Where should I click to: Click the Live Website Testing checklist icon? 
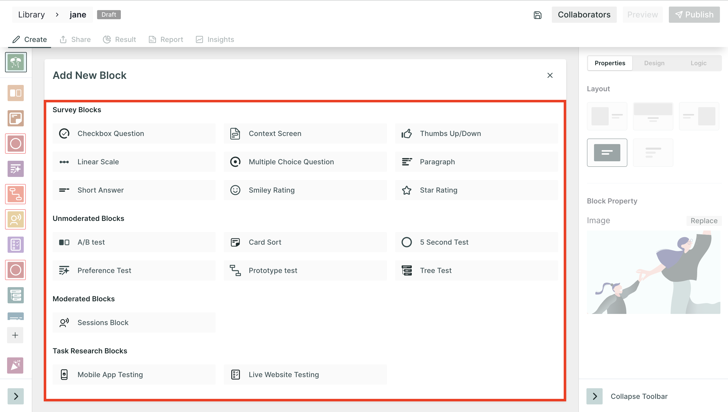tap(235, 375)
